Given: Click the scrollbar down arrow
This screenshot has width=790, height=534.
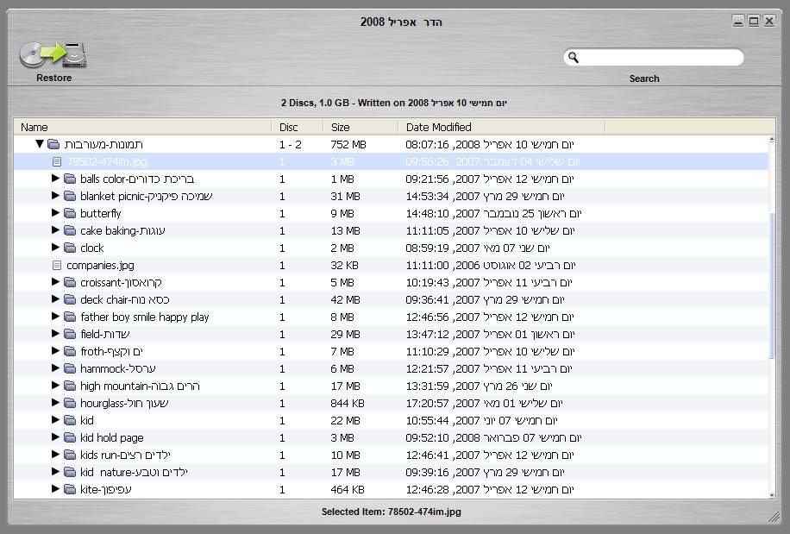Looking at the screenshot, I should [772, 495].
